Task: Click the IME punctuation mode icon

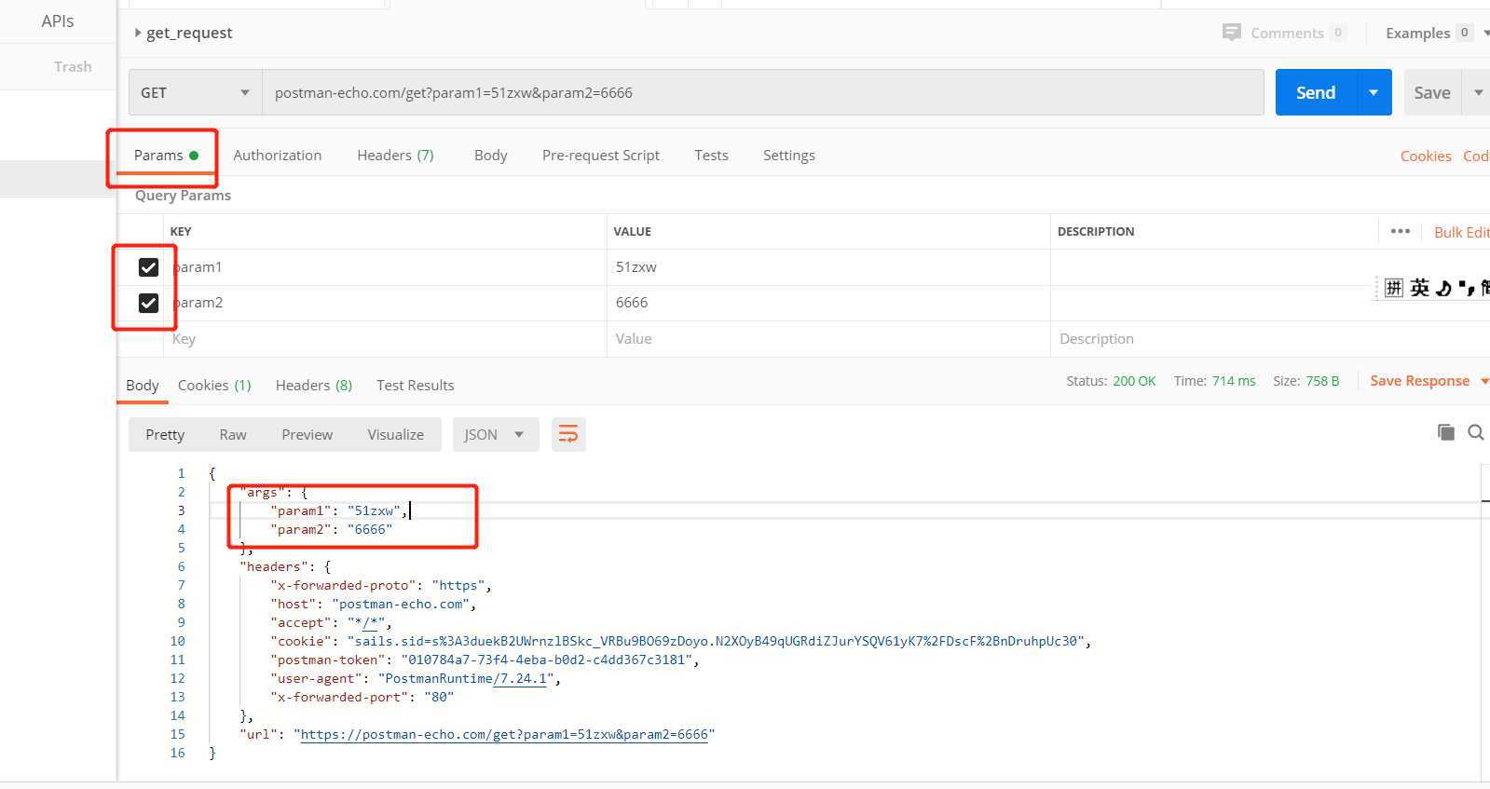Action: [x=1466, y=288]
